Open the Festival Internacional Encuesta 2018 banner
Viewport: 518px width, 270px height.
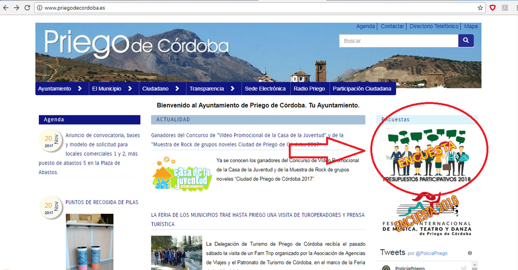pos(427,214)
